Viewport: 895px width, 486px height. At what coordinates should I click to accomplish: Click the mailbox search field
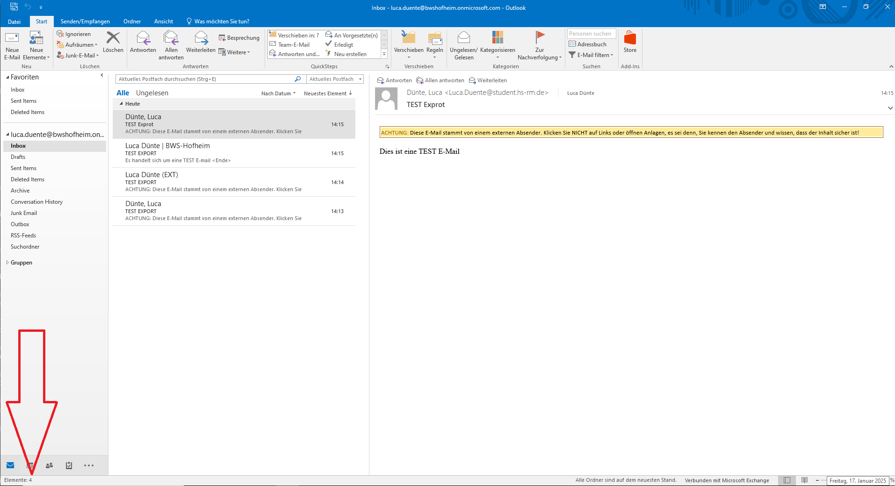(206, 79)
